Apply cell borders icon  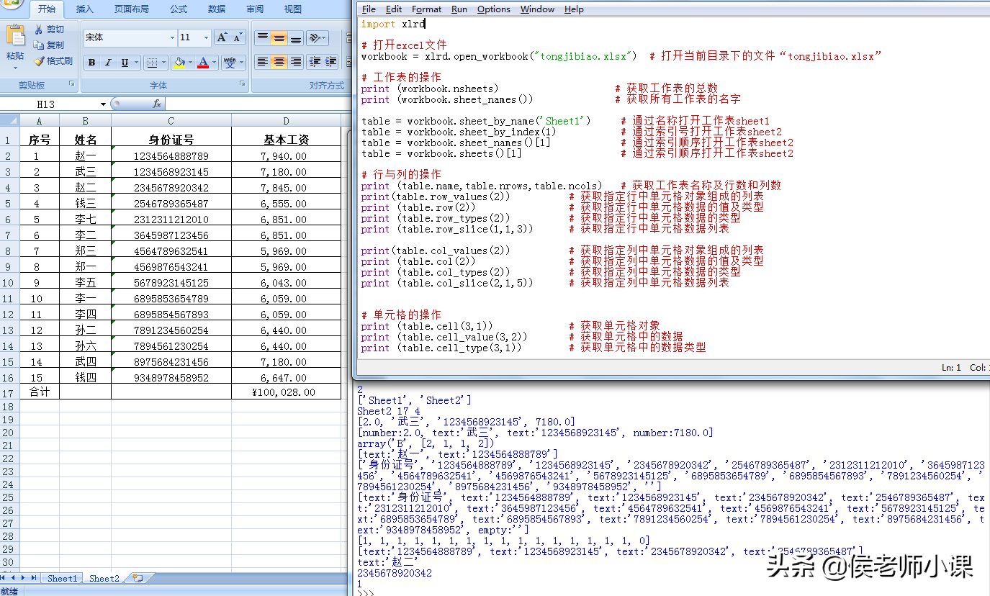coord(151,63)
